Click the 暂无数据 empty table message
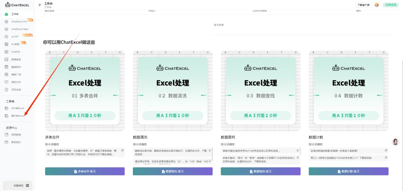Screen dimensions: 403x191 pos(218,25)
